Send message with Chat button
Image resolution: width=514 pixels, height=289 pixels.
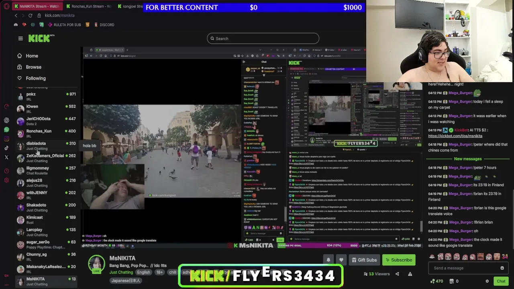coord(501,281)
